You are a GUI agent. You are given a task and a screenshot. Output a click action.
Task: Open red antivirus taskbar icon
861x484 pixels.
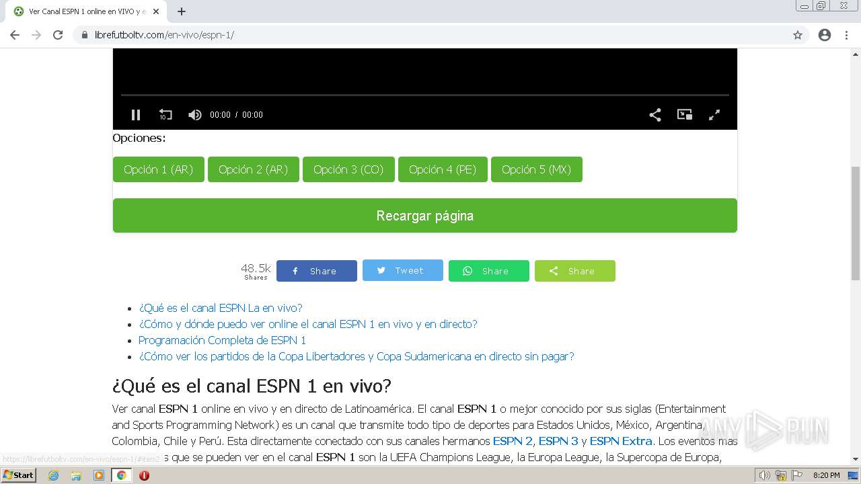tap(144, 475)
